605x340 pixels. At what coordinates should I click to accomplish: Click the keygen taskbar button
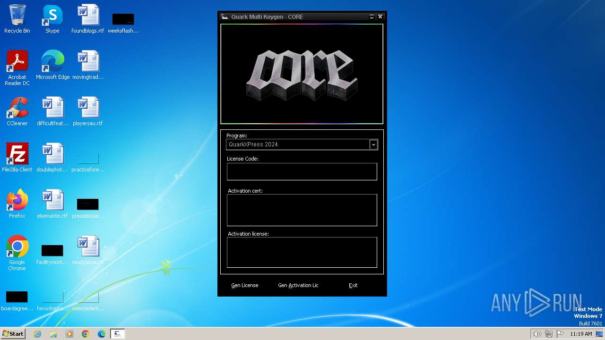(118, 334)
